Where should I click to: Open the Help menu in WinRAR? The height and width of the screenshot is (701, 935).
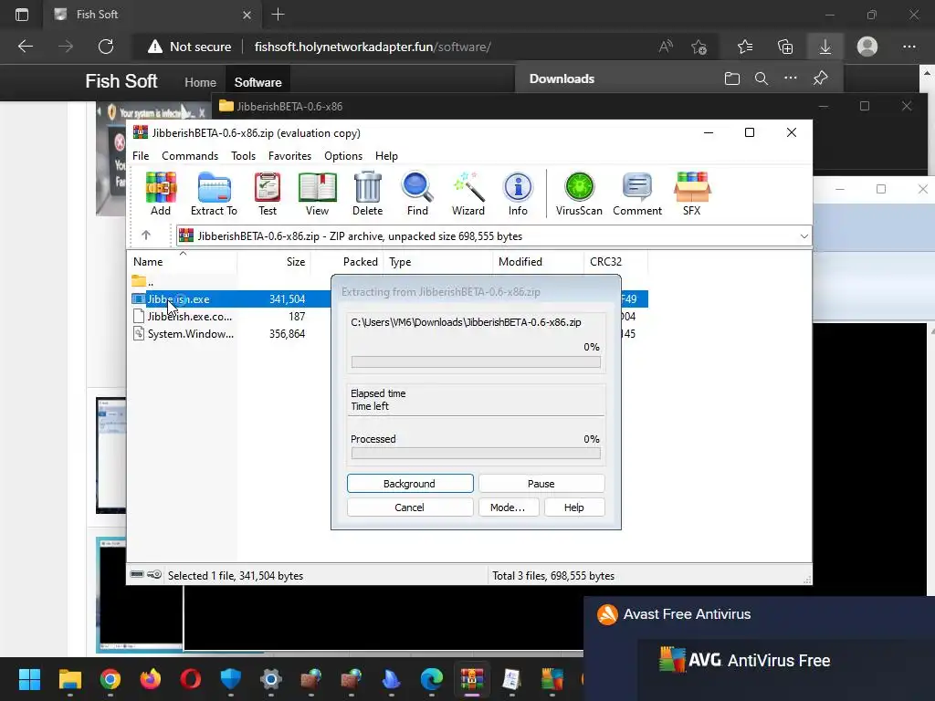click(386, 155)
